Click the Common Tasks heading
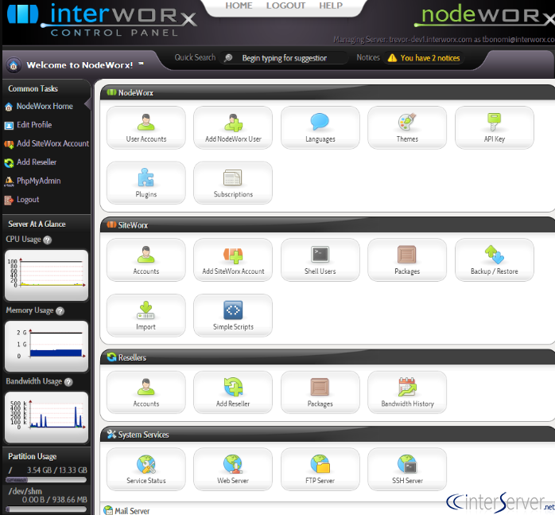 (33, 88)
